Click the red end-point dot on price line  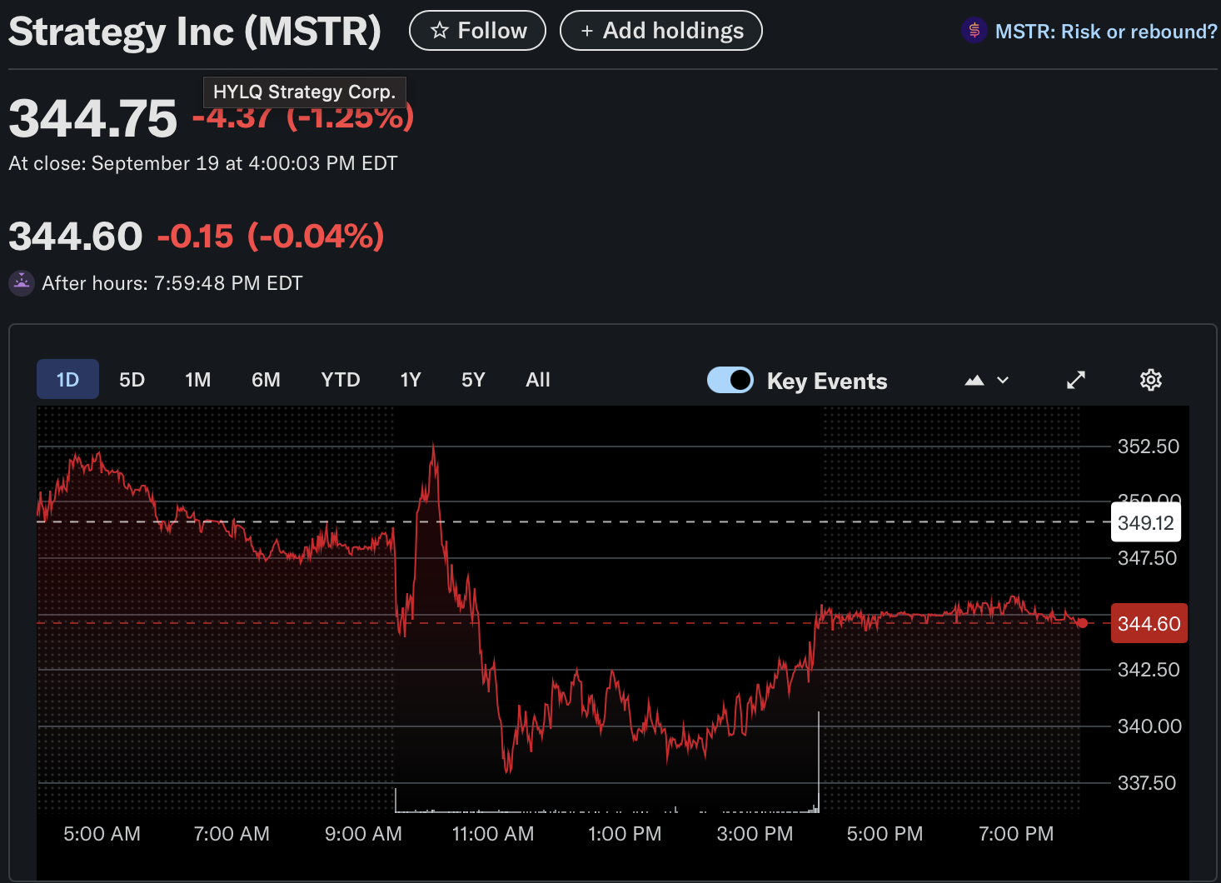pyautogui.click(x=1082, y=623)
